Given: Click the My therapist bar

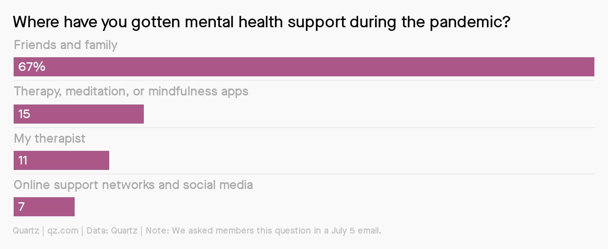Looking at the screenshot, I should coord(61,160).
